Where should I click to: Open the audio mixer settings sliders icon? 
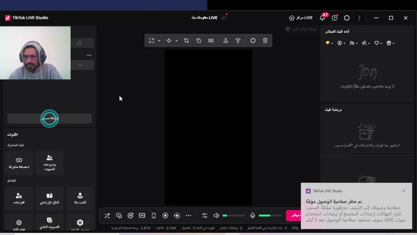click(205, 215)
